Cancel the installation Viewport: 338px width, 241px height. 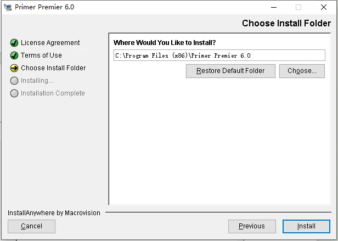coord(31,226)
